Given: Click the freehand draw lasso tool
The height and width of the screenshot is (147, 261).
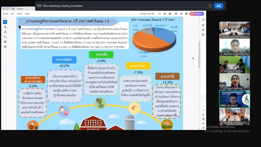Looking at the screenshot, I should pos(5,37).
